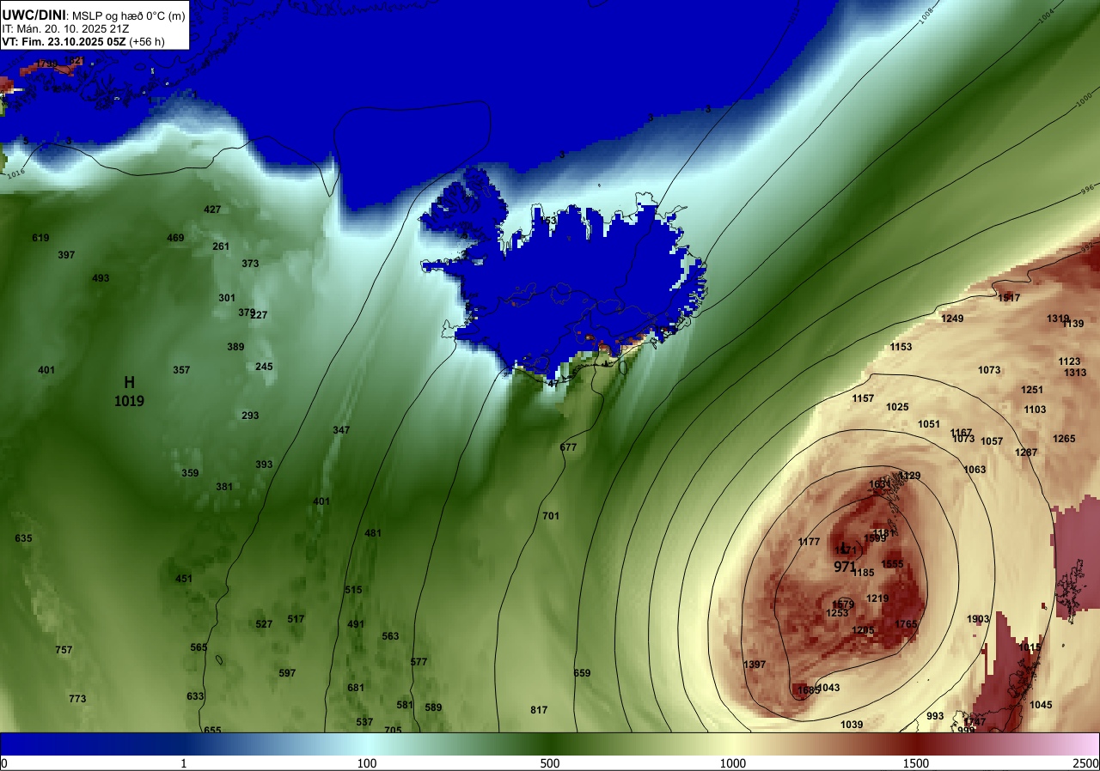Screen dimensions: 1100x771
Task: Click the 1265 height value
Action: 1064,439
